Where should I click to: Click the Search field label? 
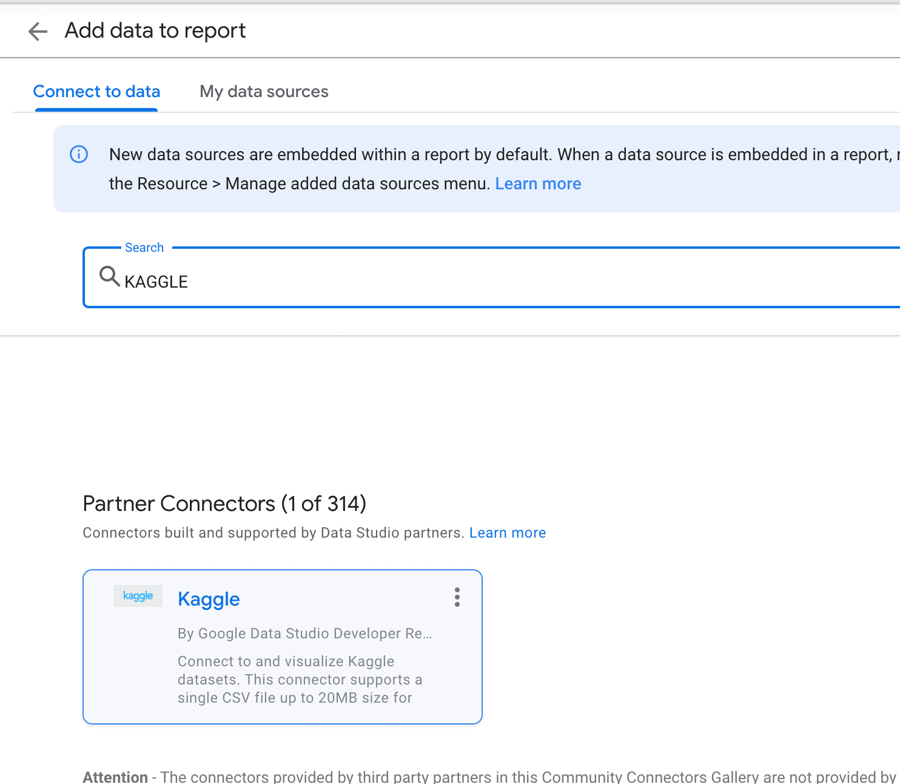tap(144, 248)
